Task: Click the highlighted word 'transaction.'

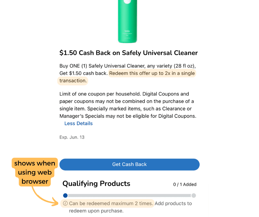Action: click(73, 81)
